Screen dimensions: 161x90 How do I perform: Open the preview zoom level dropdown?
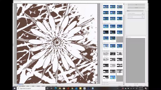pos(20,84)
